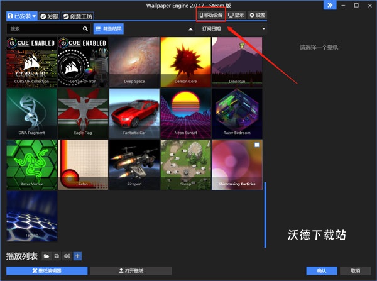Screen dimensions: 377x281
Task: Select the Eagle Flag wallpaper
Action: pyautogui.click(x=83, y=114)
